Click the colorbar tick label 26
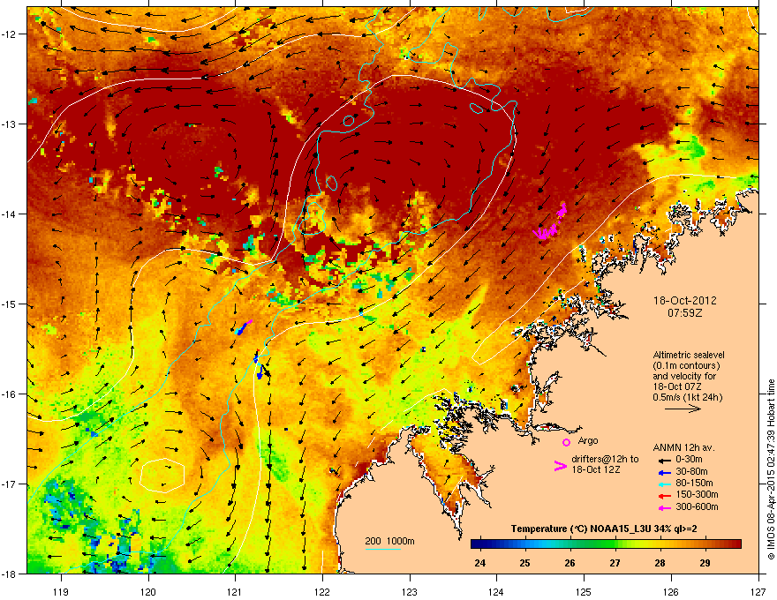777x600 pixels. tap(570, 563)
